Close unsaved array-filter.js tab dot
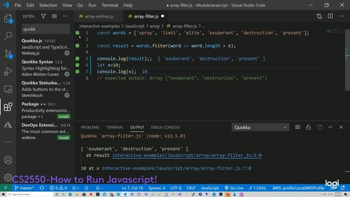 tap(162, 16)
